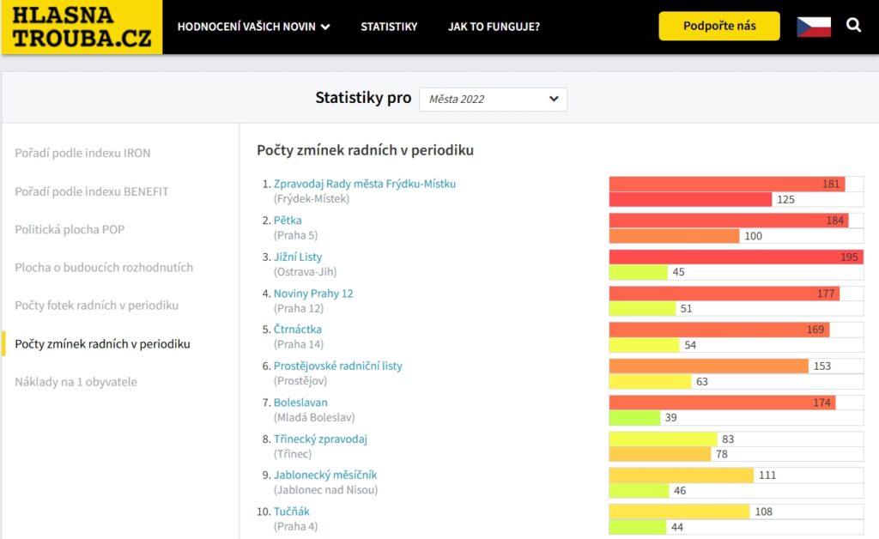Image resolution: width=879 pixels, height=539 pixels.
Task: Go to Počty fotek radních v periodiku
Action: [97, 306]
